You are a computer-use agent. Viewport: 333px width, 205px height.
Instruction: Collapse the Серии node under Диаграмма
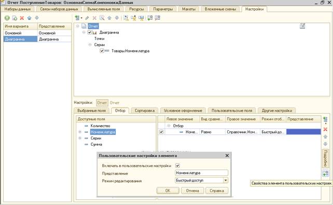(x=90, y=45)
